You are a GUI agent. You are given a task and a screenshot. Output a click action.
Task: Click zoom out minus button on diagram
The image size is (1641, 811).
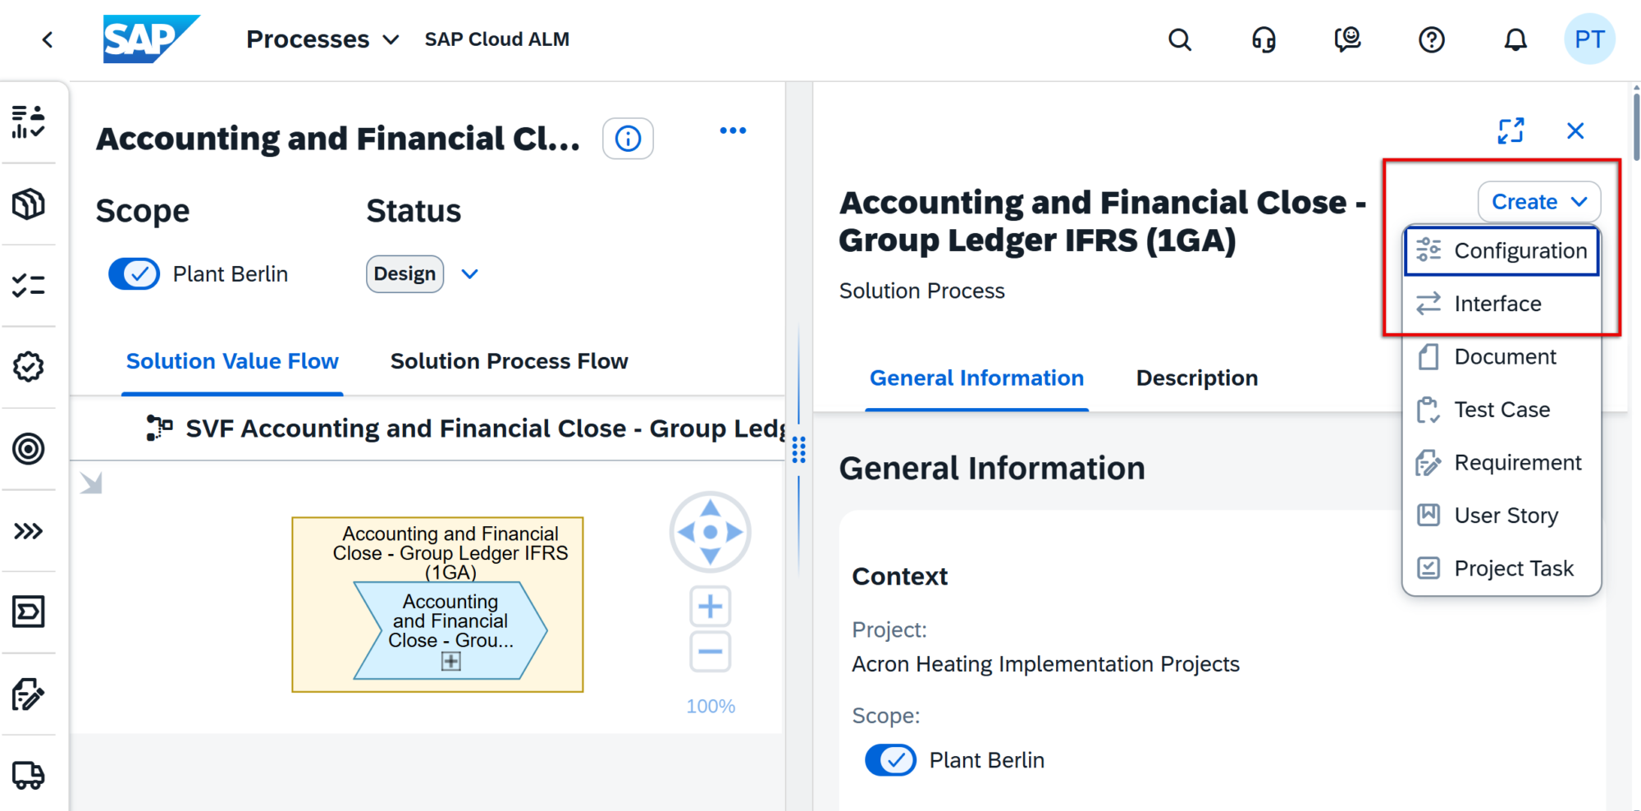click(x=710, y=653)
